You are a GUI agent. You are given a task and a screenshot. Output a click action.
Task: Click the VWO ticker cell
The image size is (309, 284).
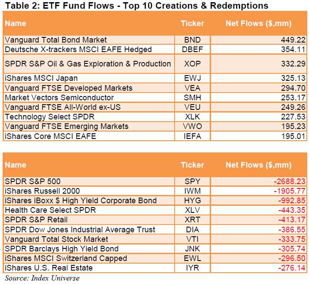192,126
